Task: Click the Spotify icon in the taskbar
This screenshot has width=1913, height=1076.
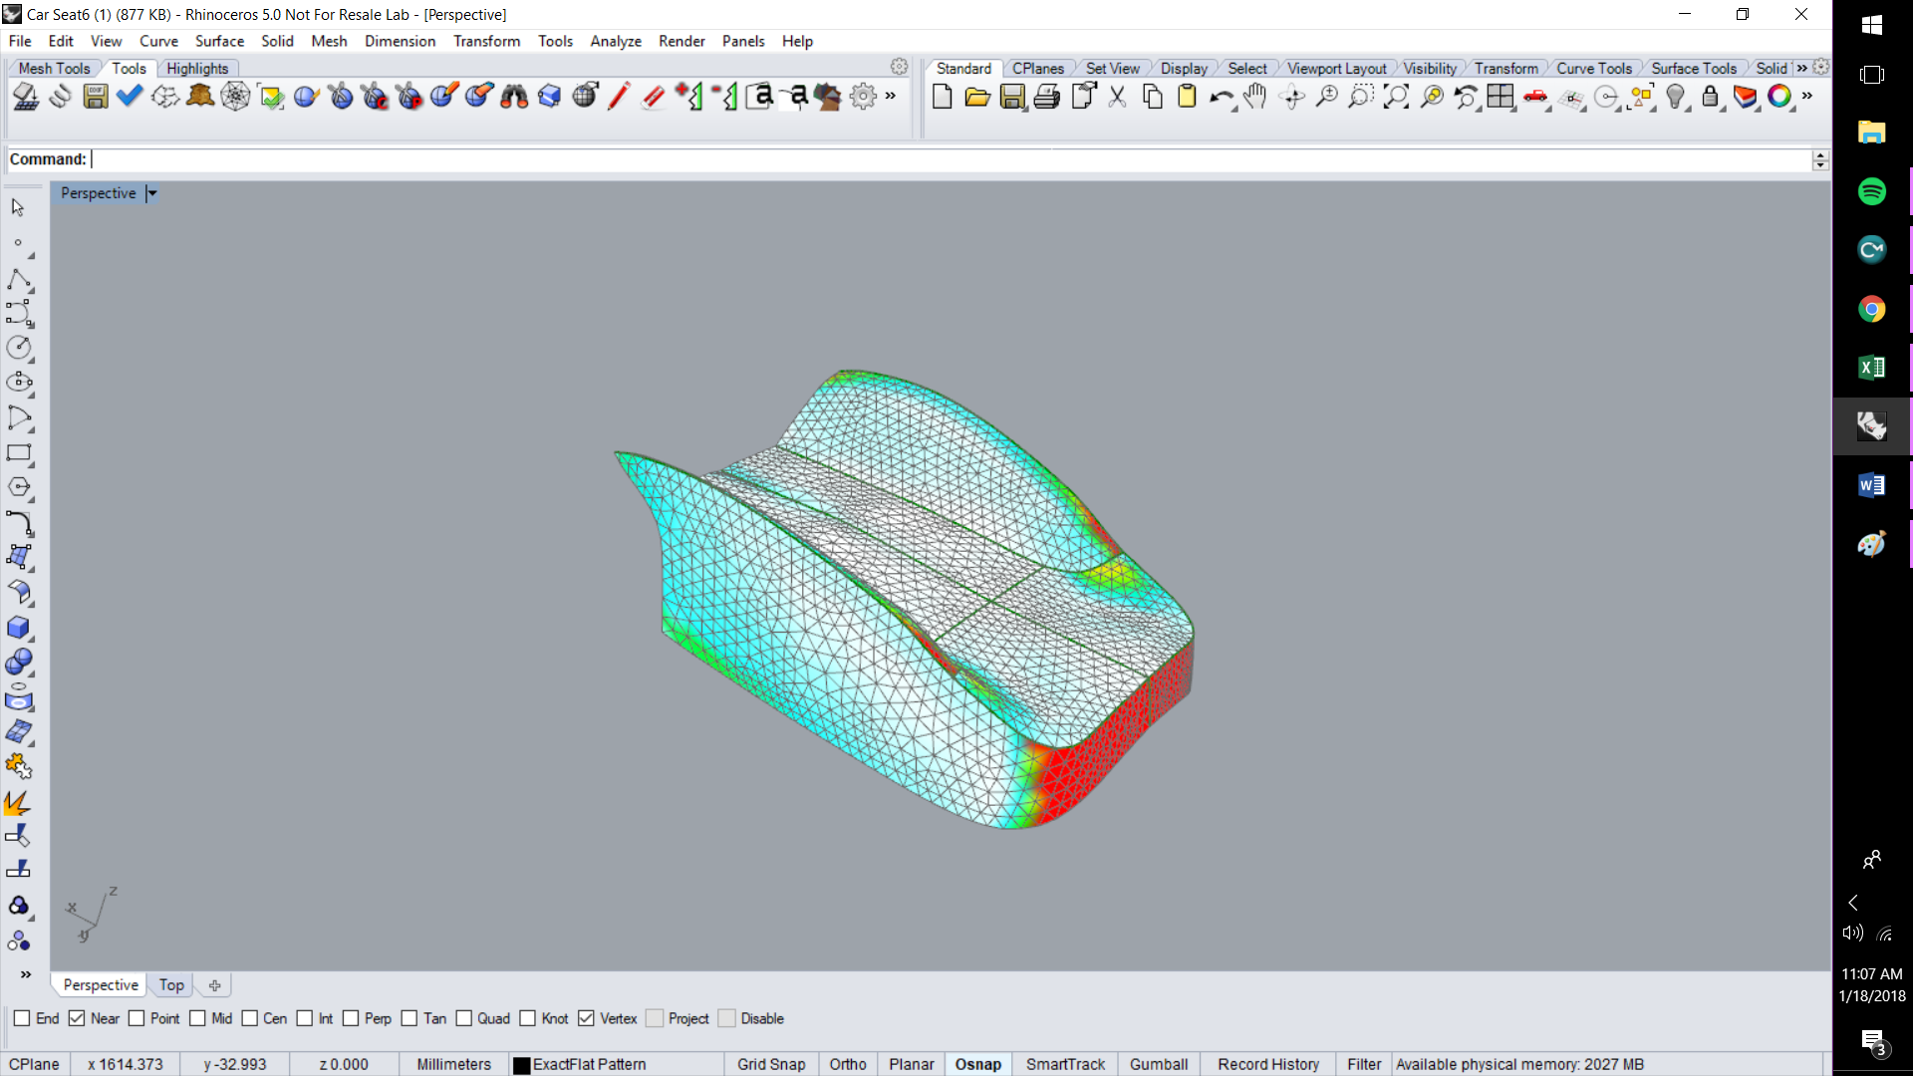Action: [1872, 191]
